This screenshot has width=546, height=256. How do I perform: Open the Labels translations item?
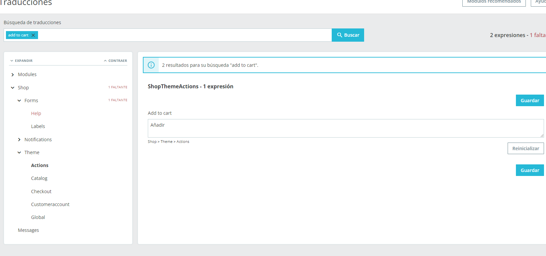38,126
